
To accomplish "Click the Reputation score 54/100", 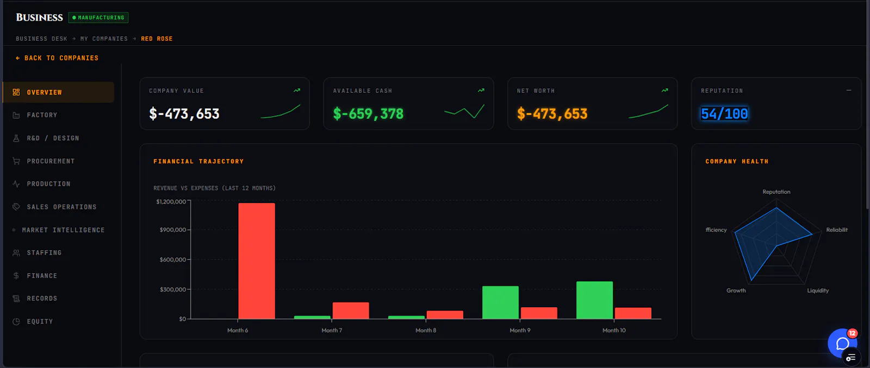I will 724,114.
